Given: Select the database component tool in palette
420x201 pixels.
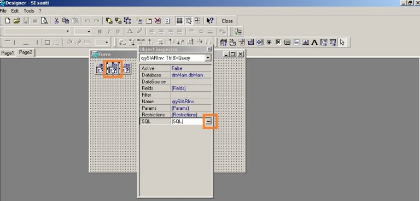Looking at the screenshot, I should pos(223,42).
